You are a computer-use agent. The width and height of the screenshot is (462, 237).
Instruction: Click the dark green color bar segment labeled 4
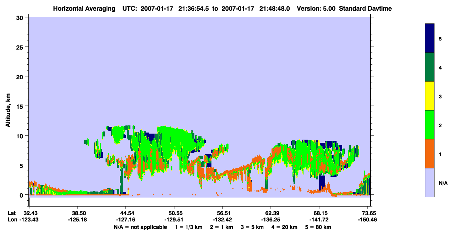pos(429,67)
